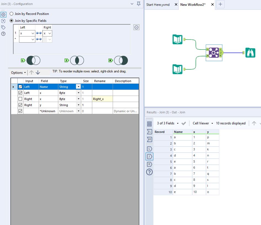Click the bottom Input Data tool

pyautogui.click(x=177, y=69)
